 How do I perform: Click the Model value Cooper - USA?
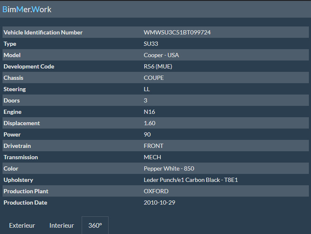(161, 55)
